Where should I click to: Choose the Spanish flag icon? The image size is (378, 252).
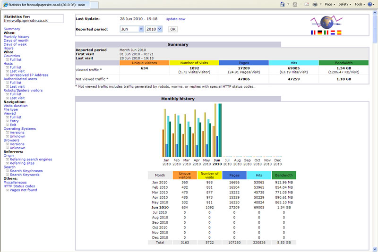pyautogui.click(x=339, y=33)
